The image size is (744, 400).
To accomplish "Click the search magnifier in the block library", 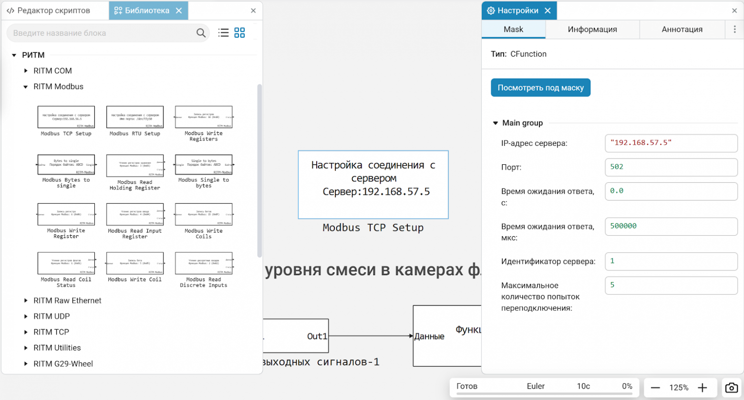I will [201, 32].
